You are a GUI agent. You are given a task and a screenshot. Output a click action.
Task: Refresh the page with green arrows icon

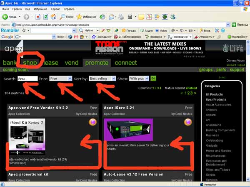click(x=45, y=17)
